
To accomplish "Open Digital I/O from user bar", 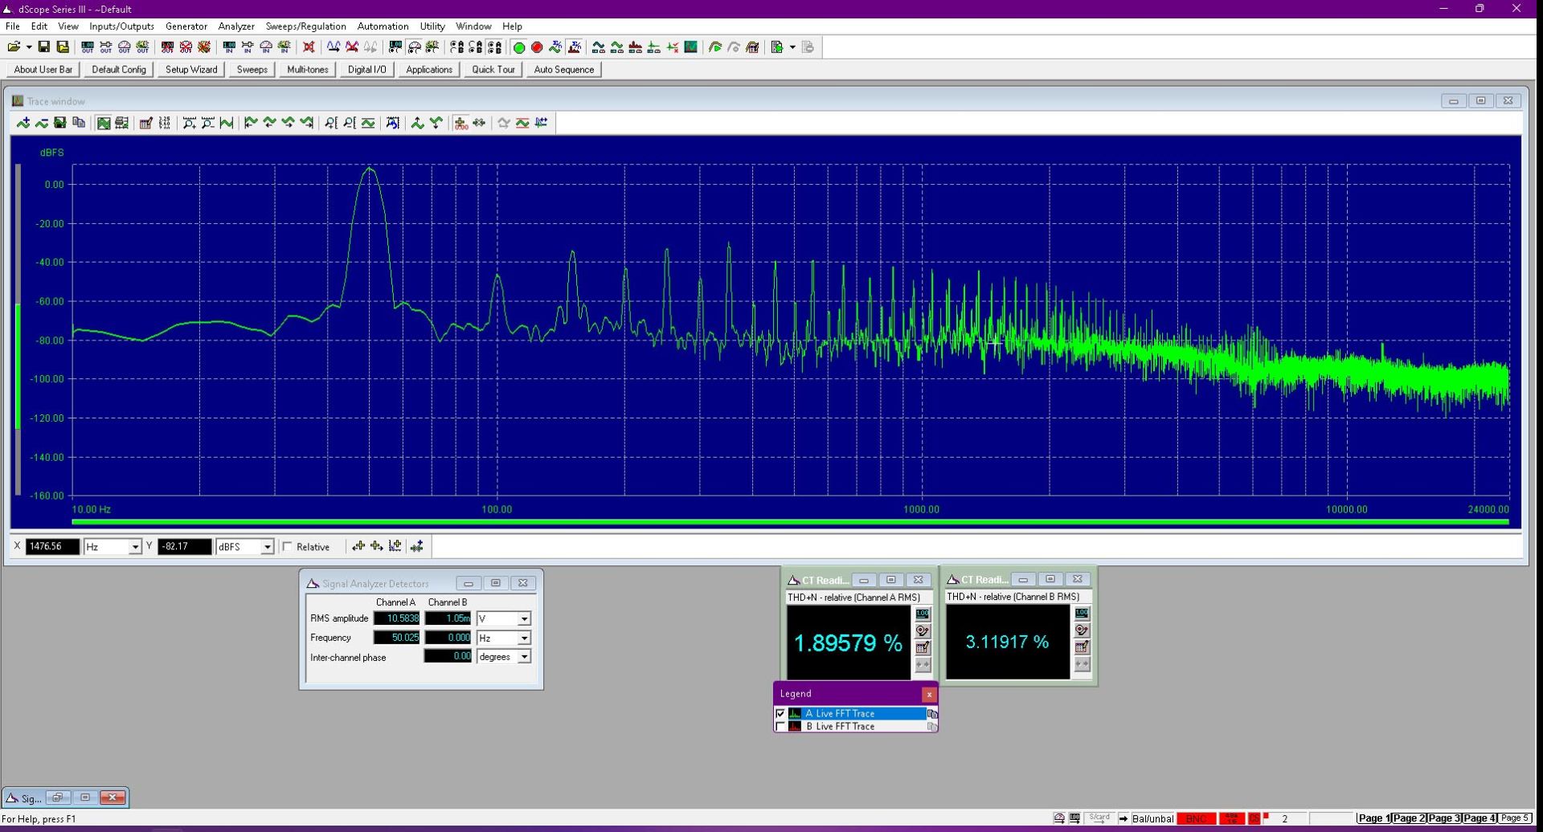I will (x=366, y=70).
